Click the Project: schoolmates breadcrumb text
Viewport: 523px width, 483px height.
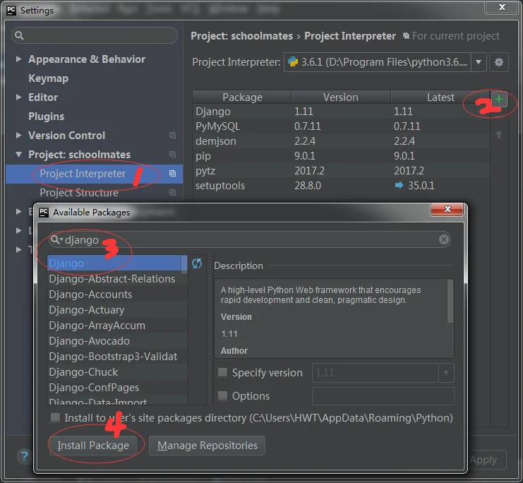241,36
